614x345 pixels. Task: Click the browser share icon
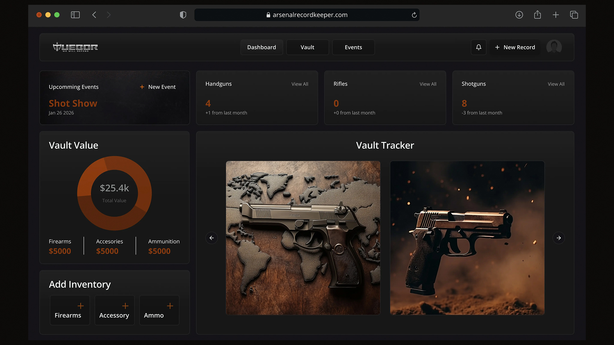pyautogui.click(x=537, y=15)
